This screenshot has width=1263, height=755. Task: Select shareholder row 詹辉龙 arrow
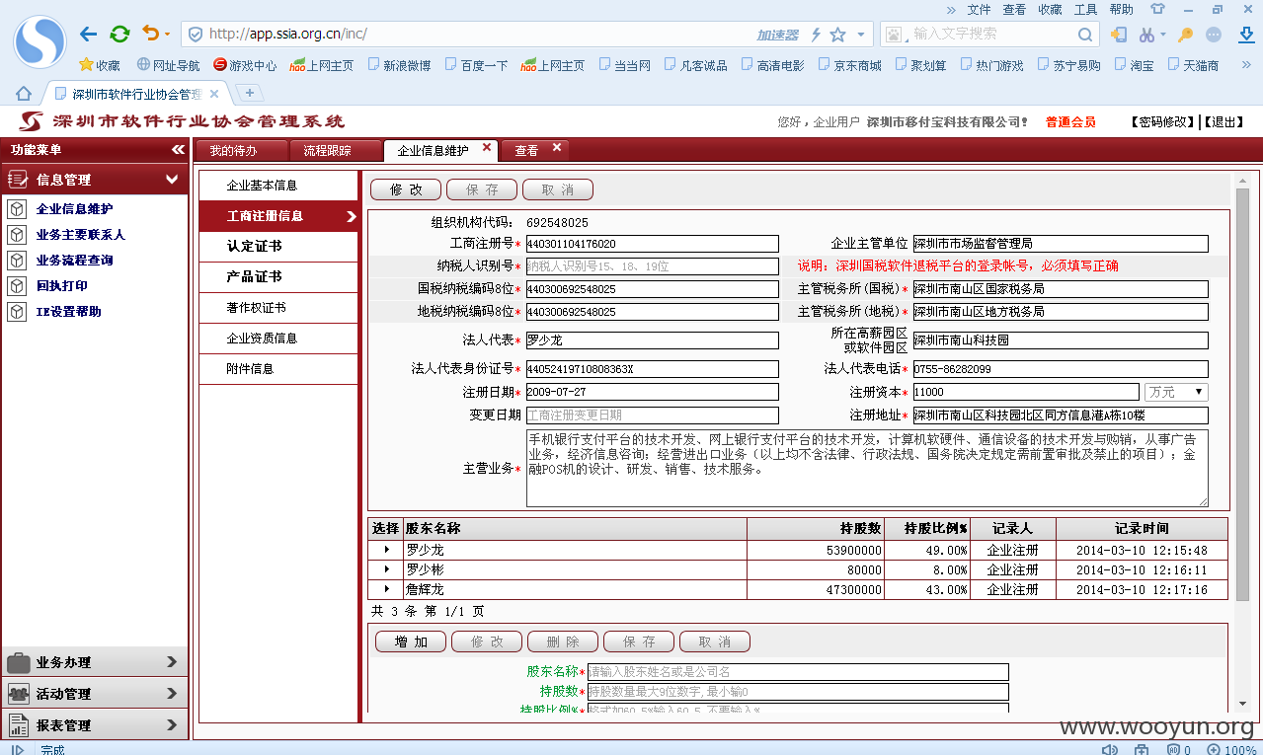385,589
